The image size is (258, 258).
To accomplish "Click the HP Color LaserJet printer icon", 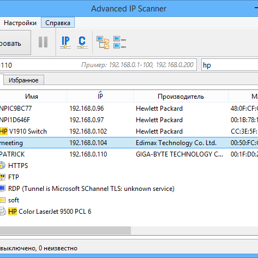I will [x=3, y=212].
